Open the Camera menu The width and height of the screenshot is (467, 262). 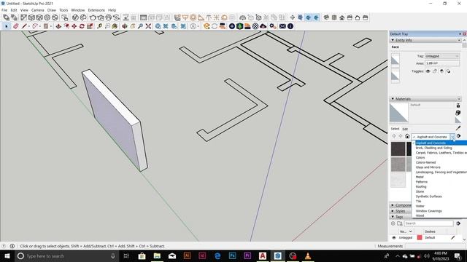[37, 10]
